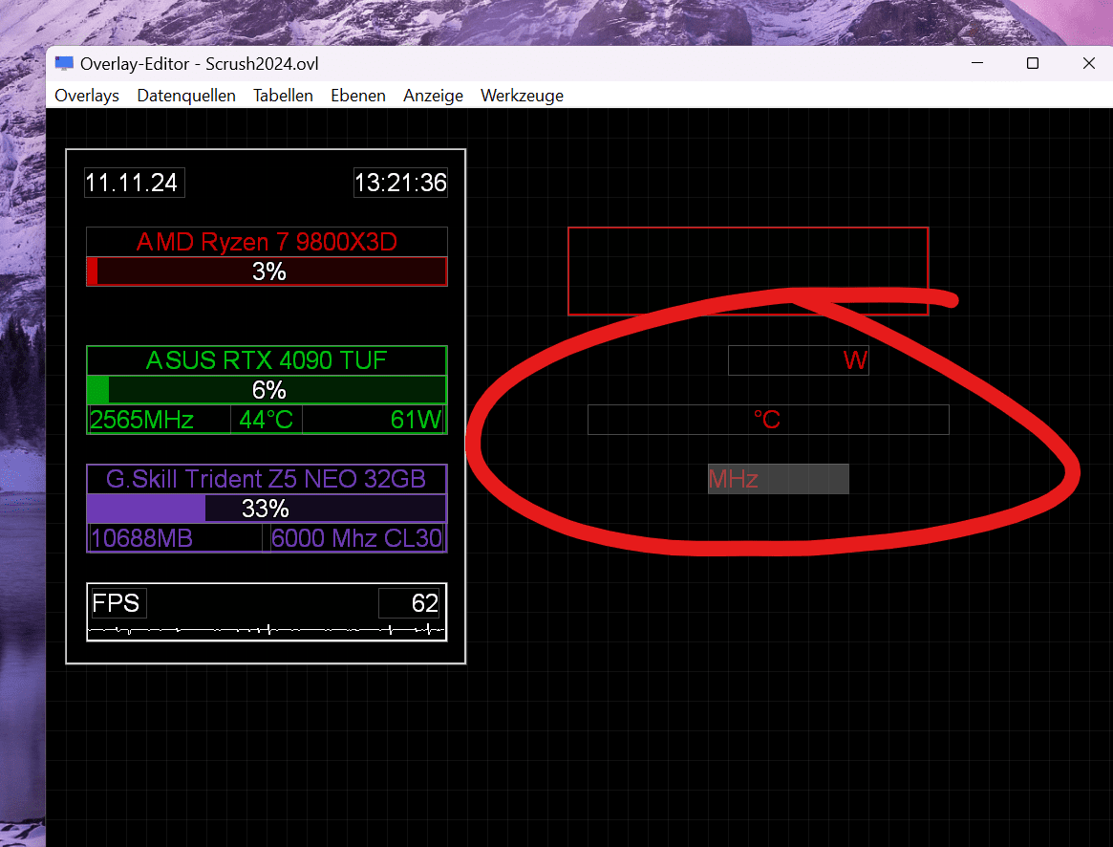Select the red °C temperature field
Image resolution: width=1113 pixels, height=847 pixels.
[768, 420]
